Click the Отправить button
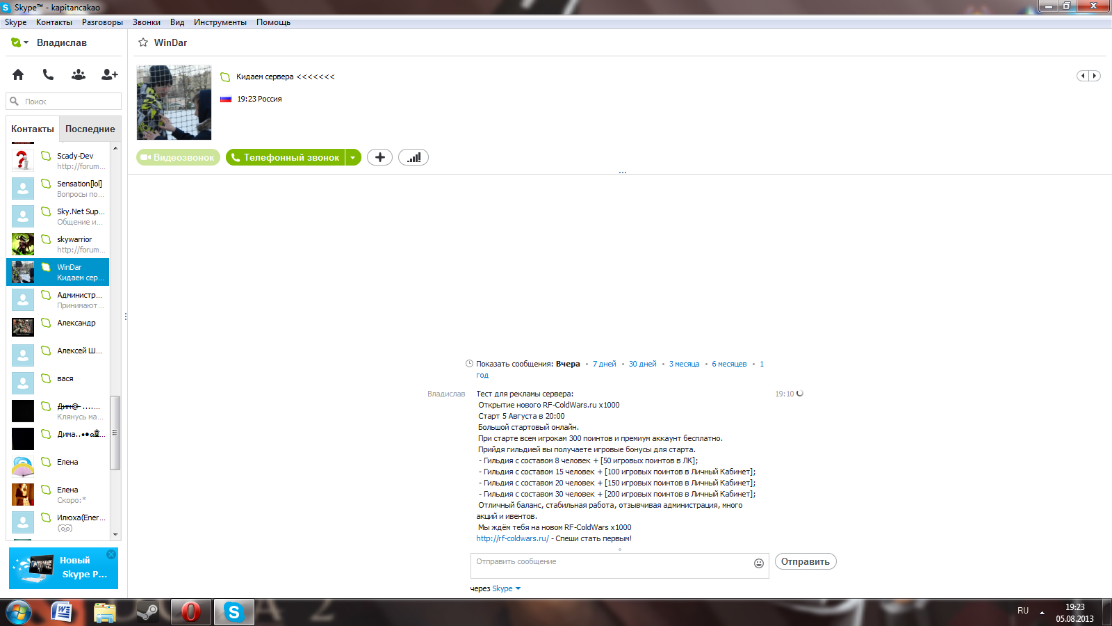The height and width of the screenshot is (626, 1112). (806, 561)
